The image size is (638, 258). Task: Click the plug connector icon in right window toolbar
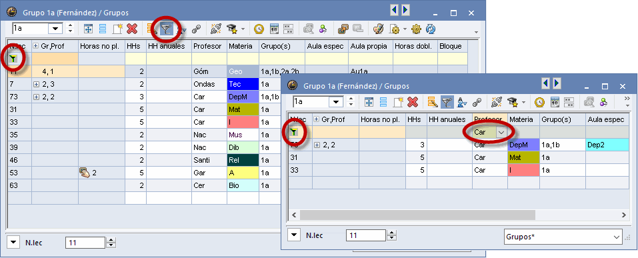(x=497, y=102)
